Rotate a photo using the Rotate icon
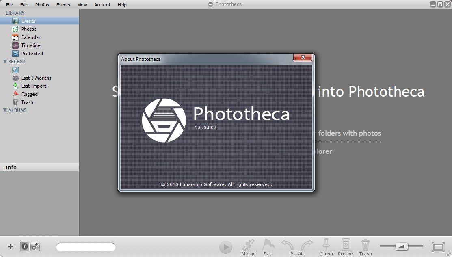 pos(287,244)
